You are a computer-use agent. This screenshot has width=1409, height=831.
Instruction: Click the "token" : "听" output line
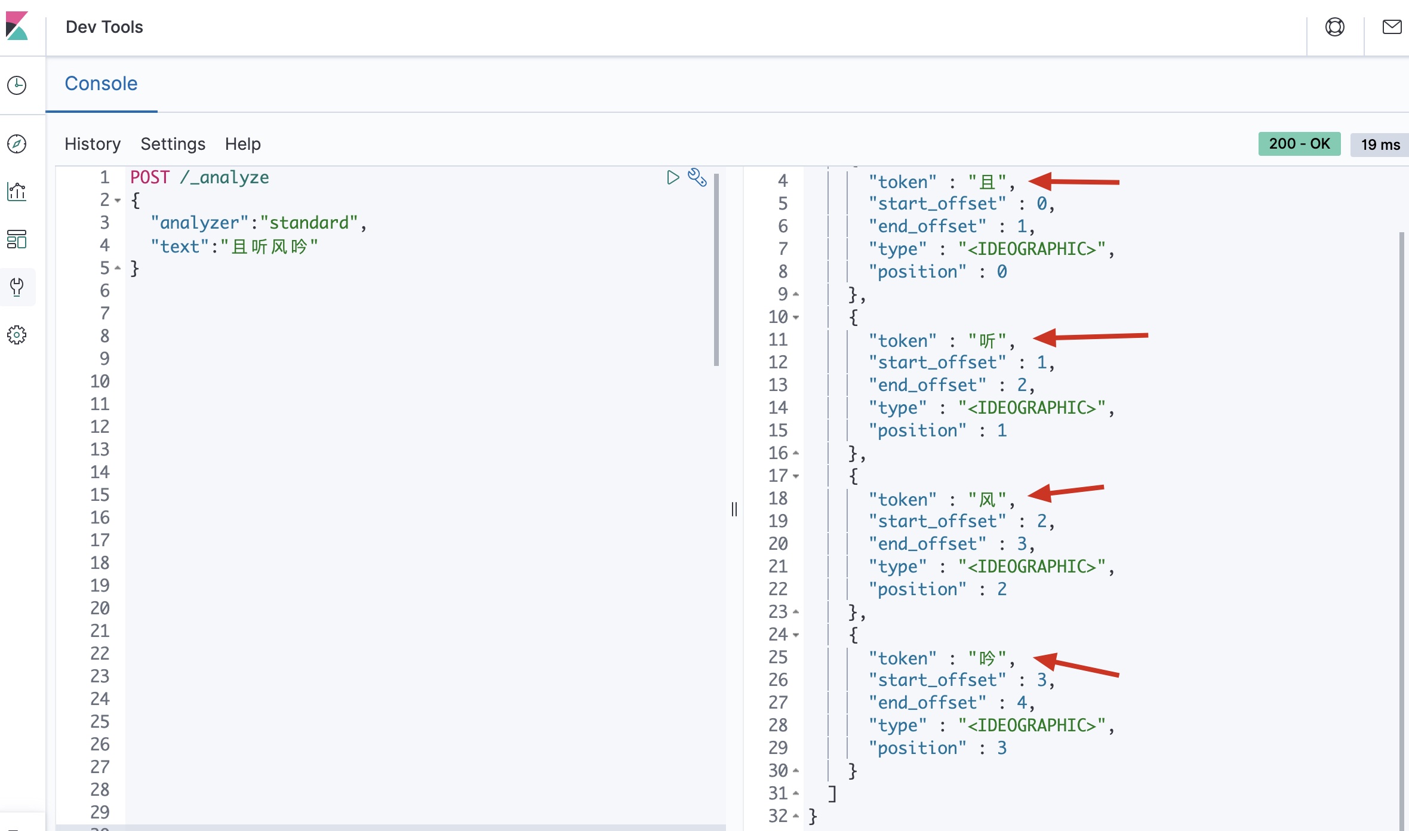(942, 340)
